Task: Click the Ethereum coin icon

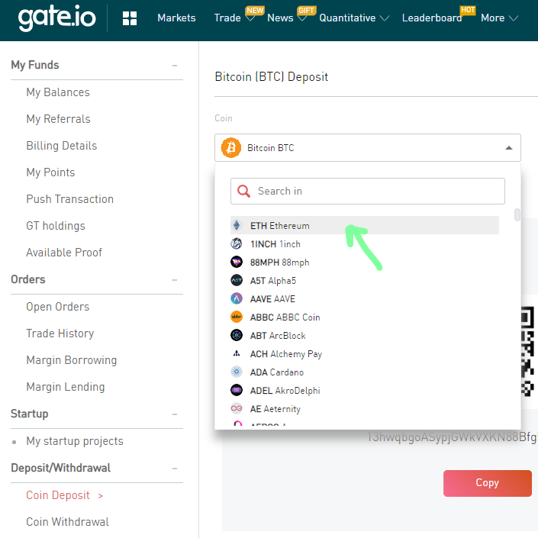Action: 237,225
